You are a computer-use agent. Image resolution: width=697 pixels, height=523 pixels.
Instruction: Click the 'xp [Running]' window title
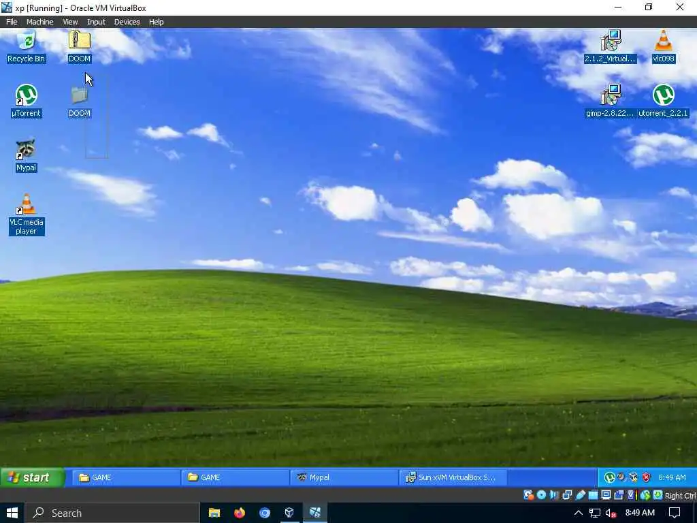pos(80,7)
